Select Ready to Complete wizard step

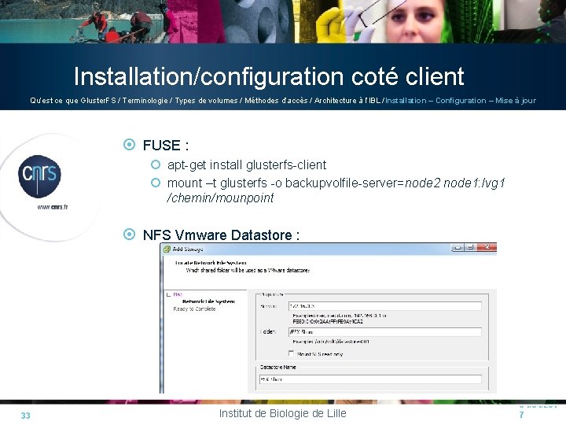tap(194, 309)
